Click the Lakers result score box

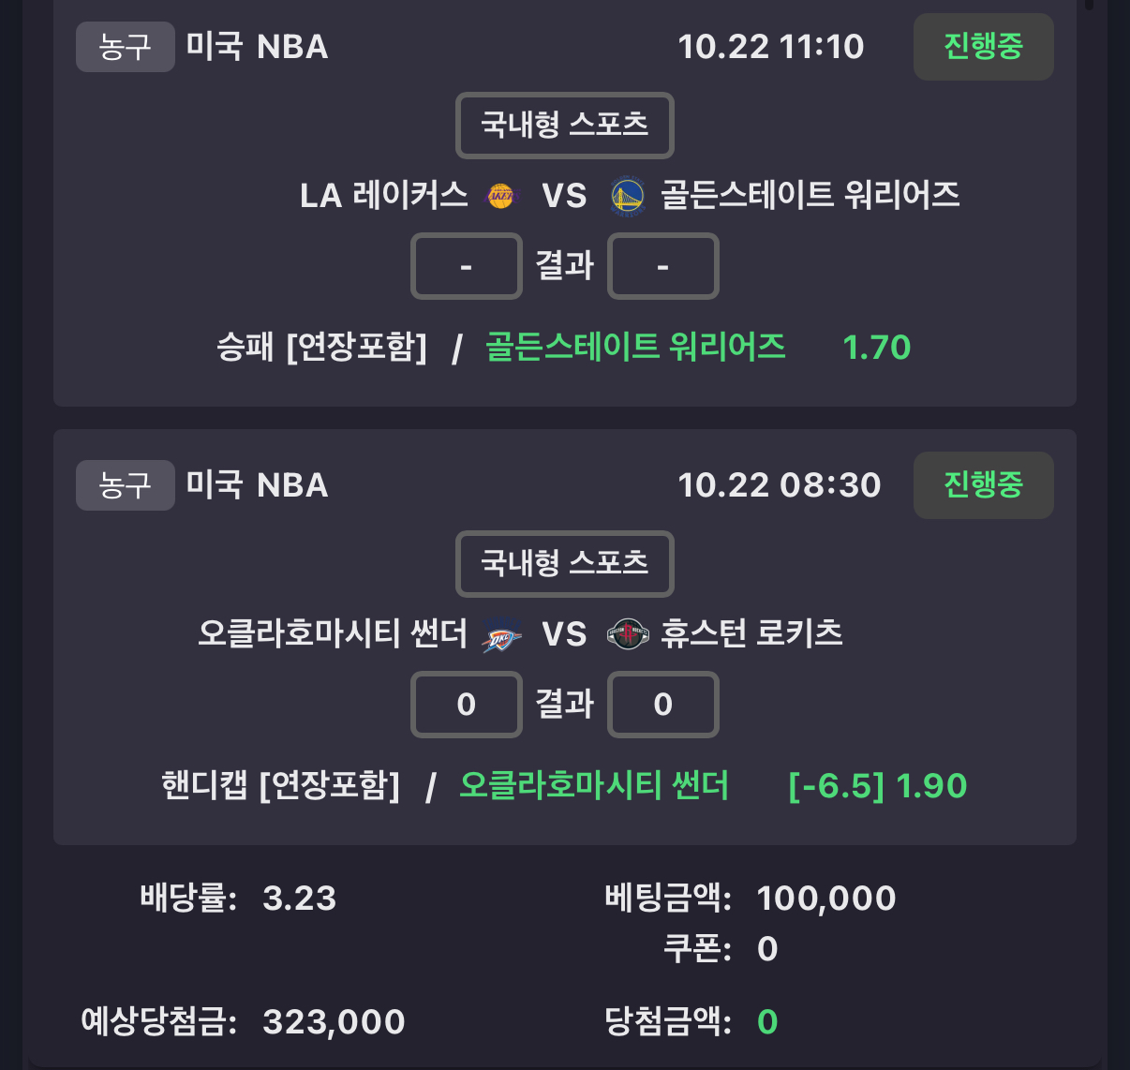click(466, 267)
